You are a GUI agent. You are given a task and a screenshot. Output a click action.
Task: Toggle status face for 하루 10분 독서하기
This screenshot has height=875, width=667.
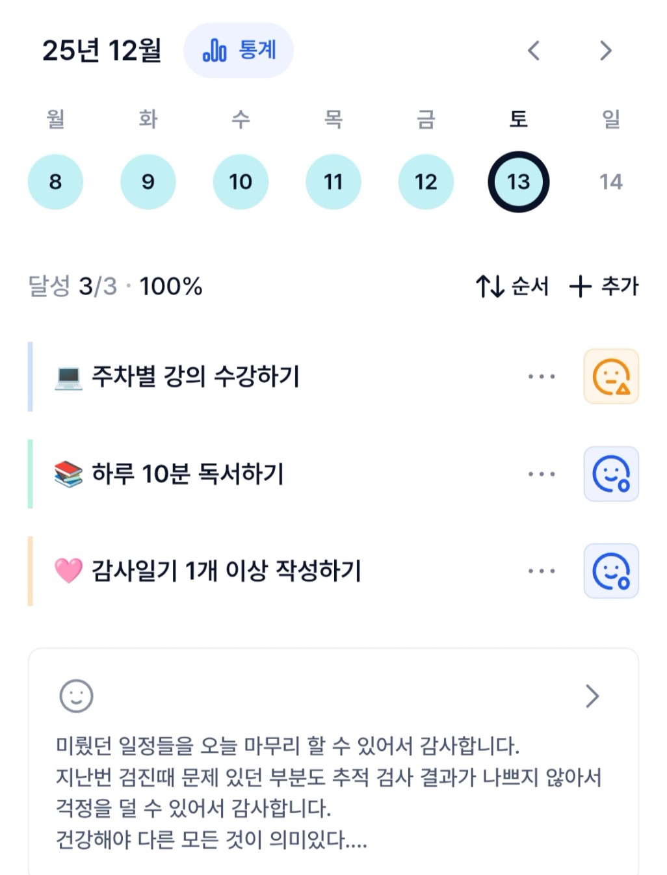611,474
